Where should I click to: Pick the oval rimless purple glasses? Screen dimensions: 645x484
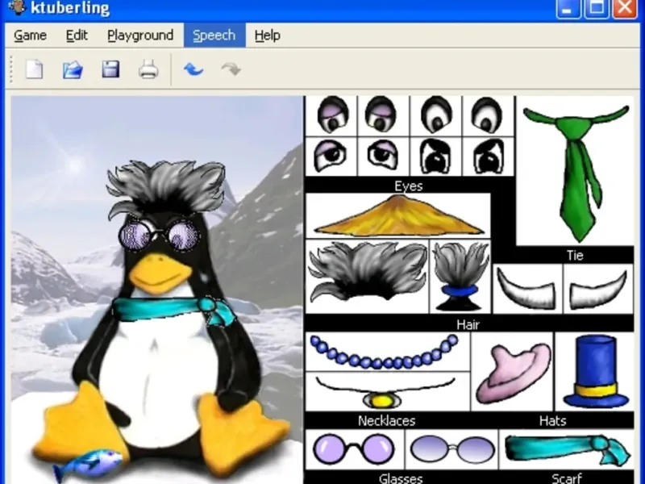[x=451, y=449]
